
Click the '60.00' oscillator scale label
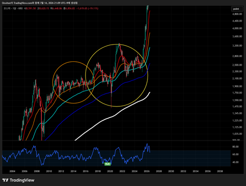point(235,154)
